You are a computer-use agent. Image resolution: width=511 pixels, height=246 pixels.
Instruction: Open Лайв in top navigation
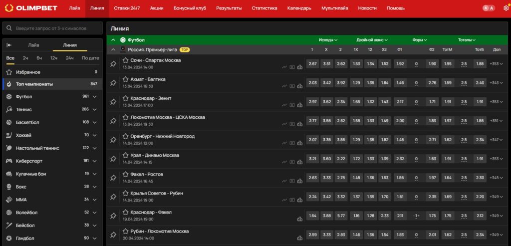tap(74, 8)
